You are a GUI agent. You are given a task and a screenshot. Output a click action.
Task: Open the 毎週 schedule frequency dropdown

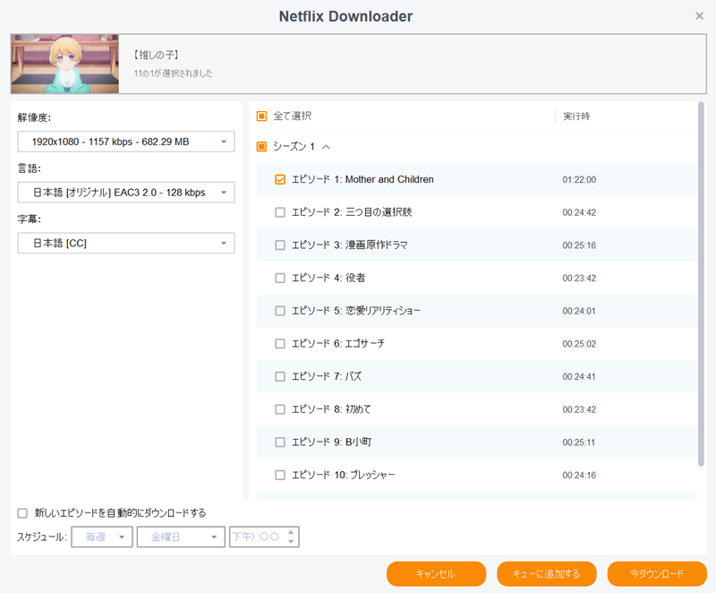(103, 537)
